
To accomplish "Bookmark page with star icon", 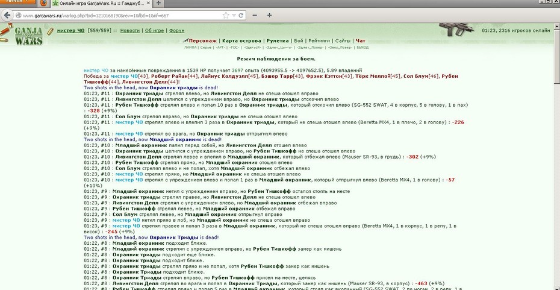I will [x=226, y=16].
